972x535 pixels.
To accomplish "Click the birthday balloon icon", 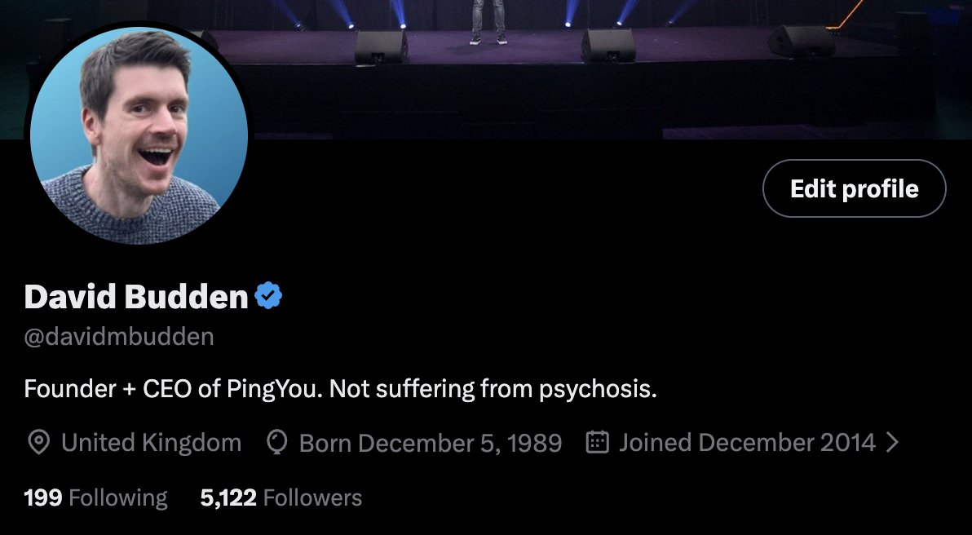I will [277, 443].
